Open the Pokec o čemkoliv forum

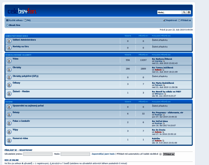pyautogui.click(x=21, y=121)
